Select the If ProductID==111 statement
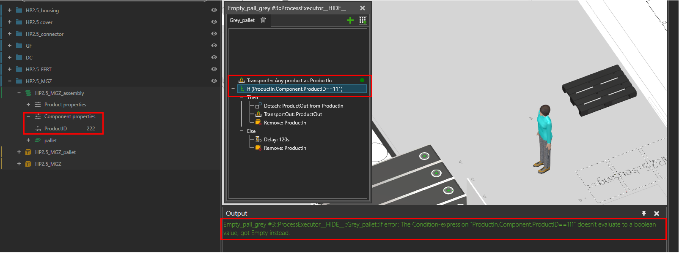This screenshot has width=679, height=254. (x=294, y=89)
